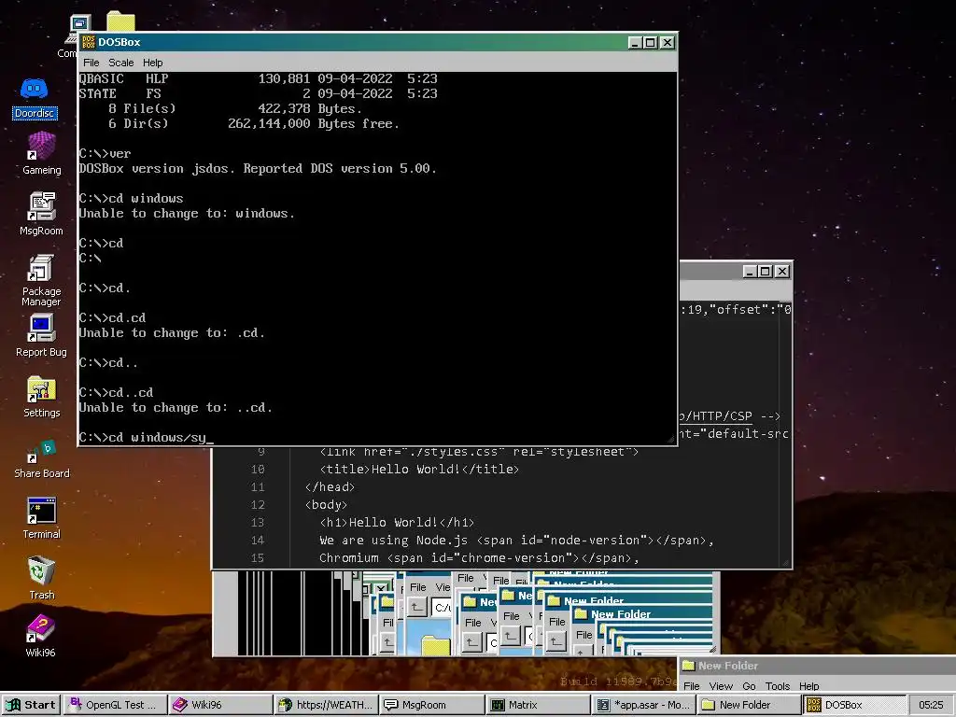Switch to MsgRoom in the taskbar
Screen dimensions: 956x717
tap(430, 705)
